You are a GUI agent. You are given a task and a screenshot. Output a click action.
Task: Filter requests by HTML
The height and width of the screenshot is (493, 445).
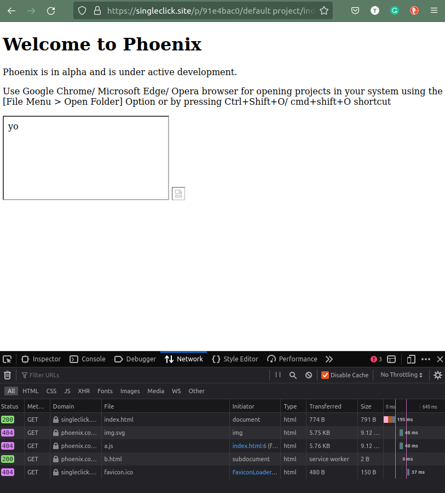pos(31,391)
